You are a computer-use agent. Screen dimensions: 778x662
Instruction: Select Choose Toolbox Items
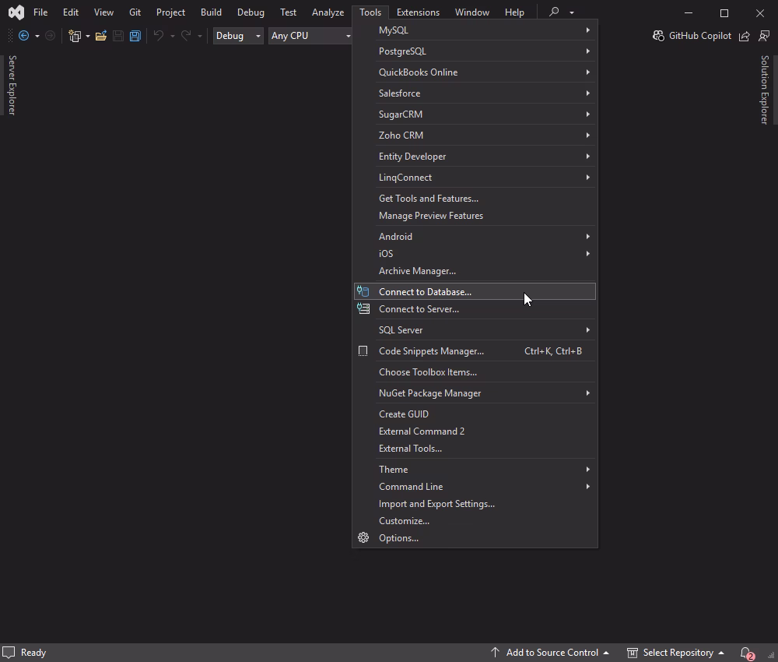[x=475, y=372]
